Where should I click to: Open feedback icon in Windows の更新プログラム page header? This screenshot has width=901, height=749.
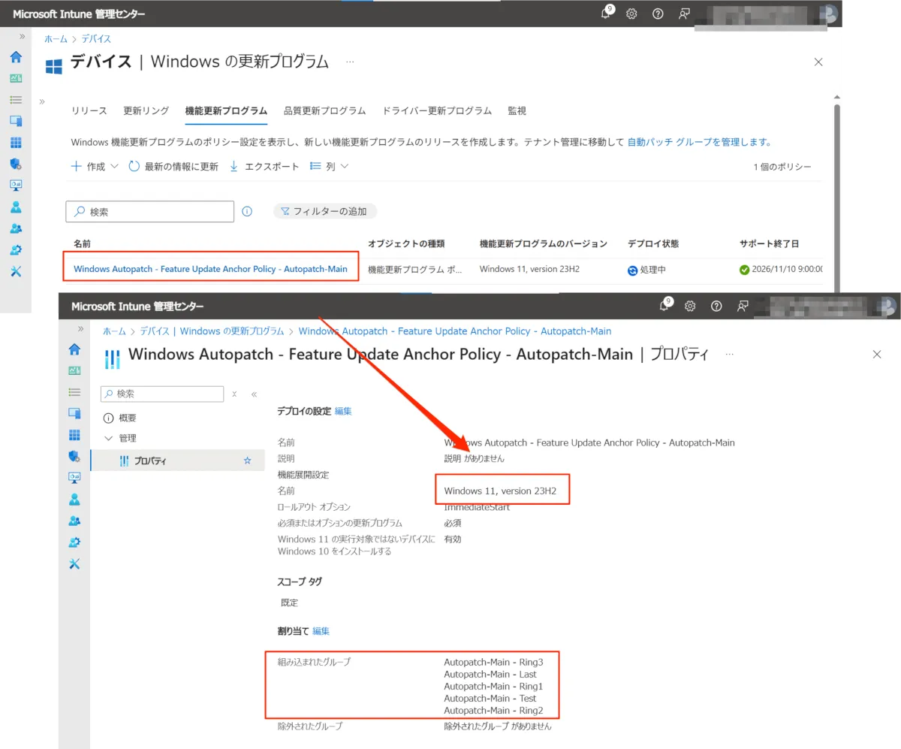pos(683,14)
